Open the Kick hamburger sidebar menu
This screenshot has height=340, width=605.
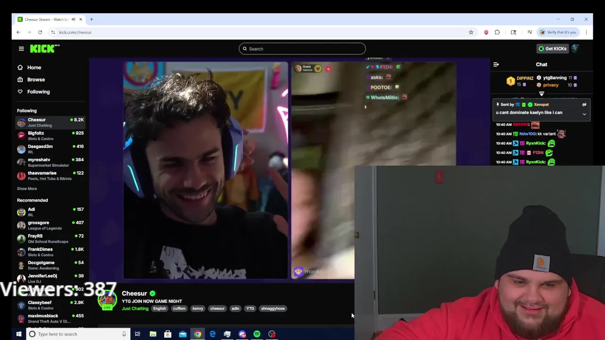click(21, 49)
